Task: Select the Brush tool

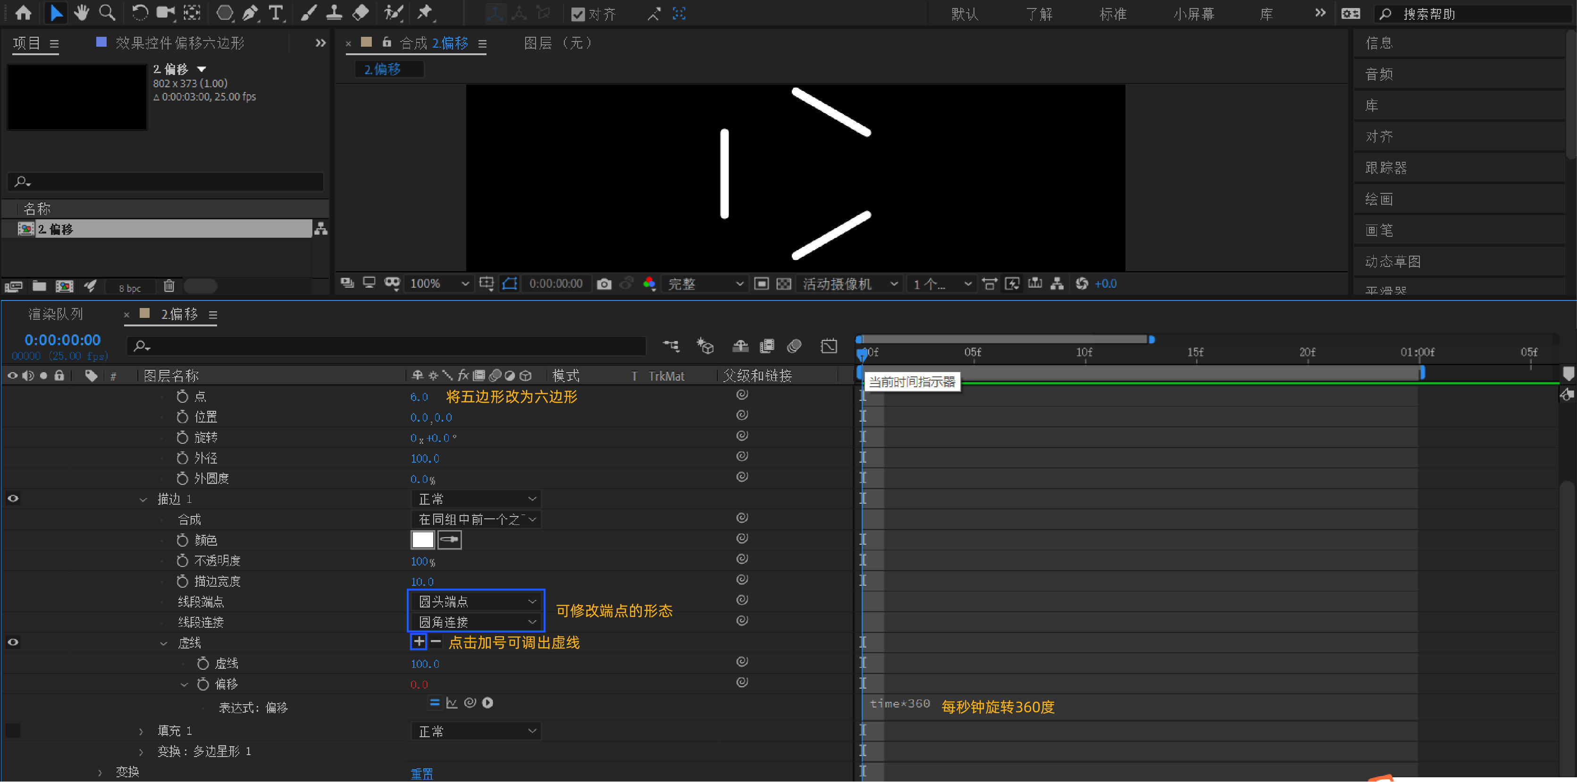Action: click(x=309, y=13)
